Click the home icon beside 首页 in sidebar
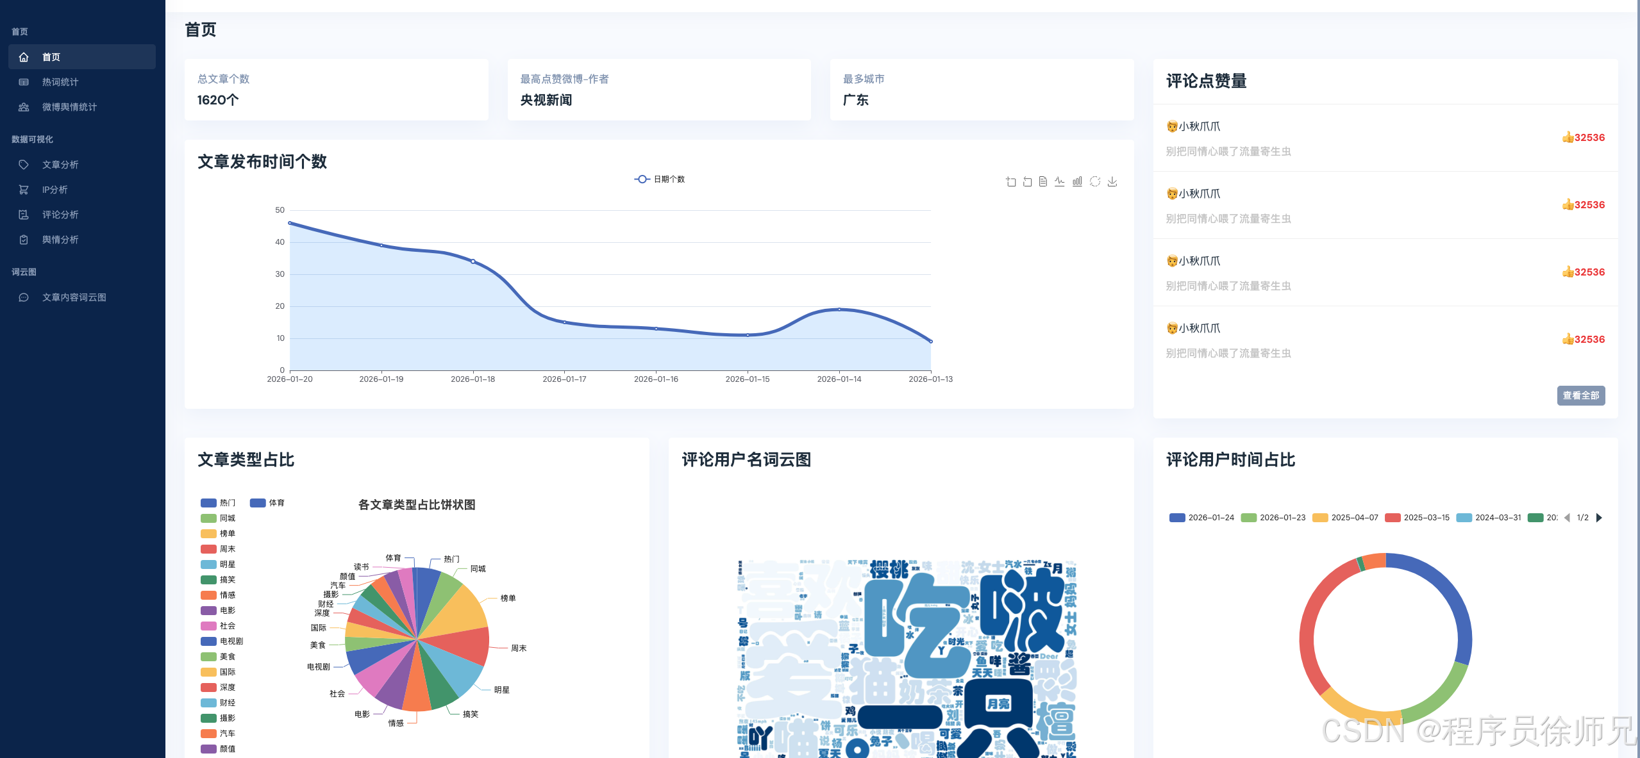Viewport: 1640px width, 758px height. [x=24, y=56]
